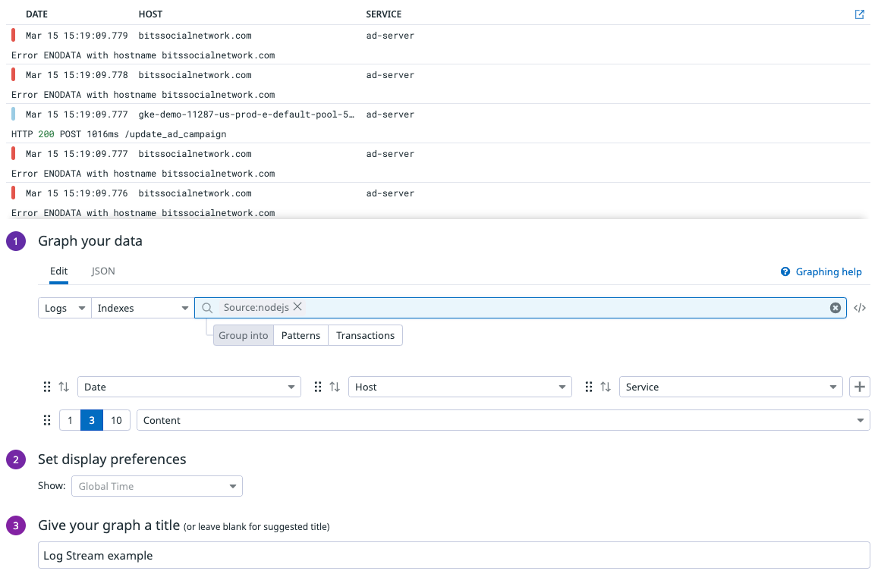
Task: Click sort arrows next to Date column
Action: pyautogui.click(x=64, y=387)
